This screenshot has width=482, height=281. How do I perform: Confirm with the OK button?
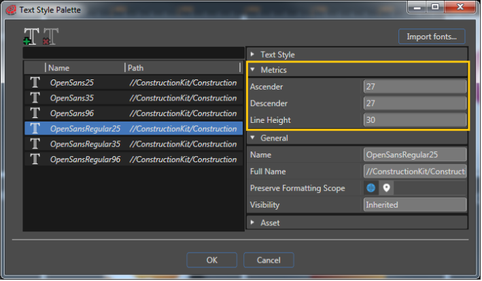pyautogui.click(x=212, y=260)
